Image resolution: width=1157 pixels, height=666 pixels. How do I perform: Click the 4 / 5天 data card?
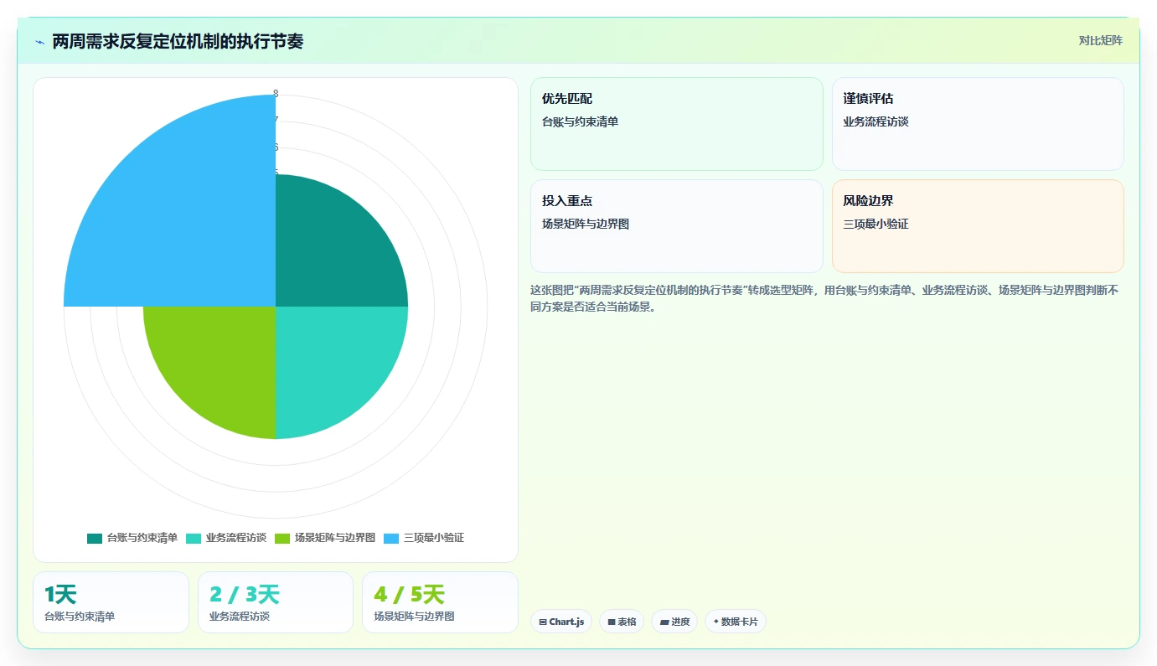[440, 602]
